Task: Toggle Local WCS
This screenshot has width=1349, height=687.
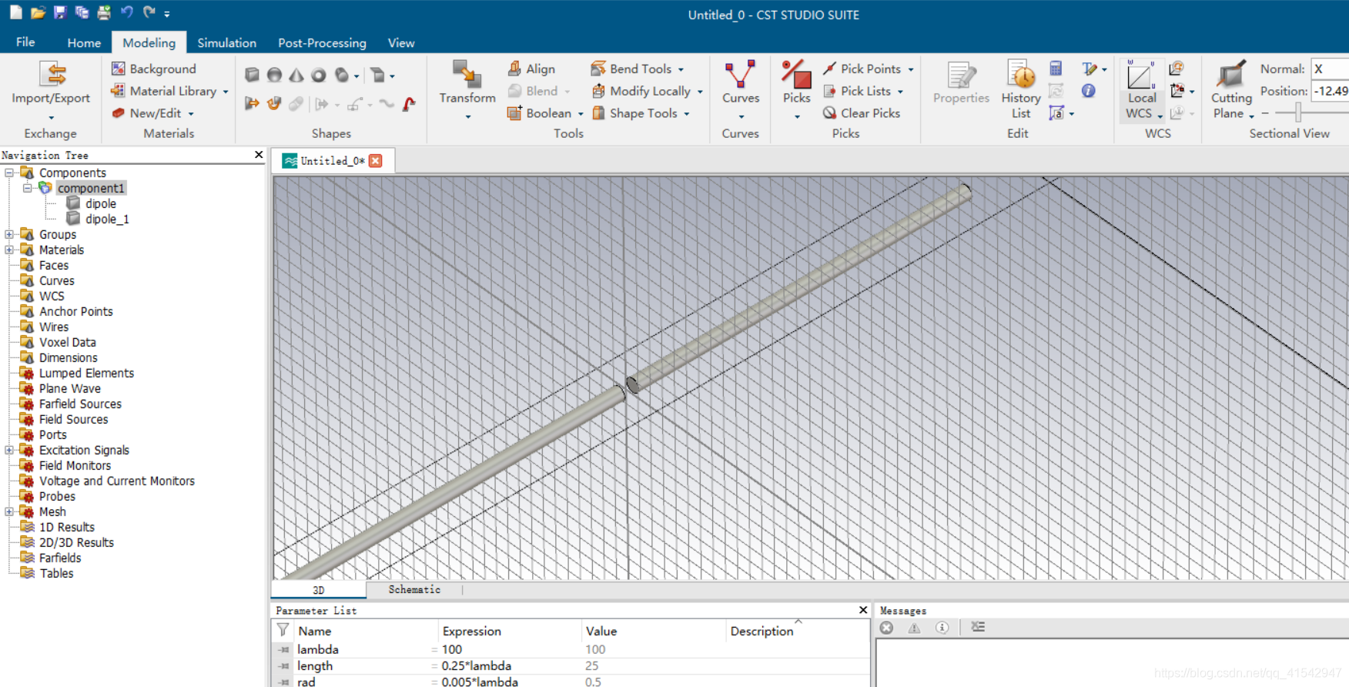Action: click(1141, 90)
